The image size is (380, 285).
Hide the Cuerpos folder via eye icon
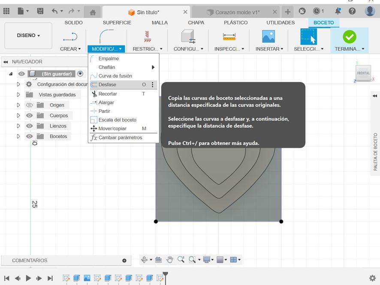[29, 115]
